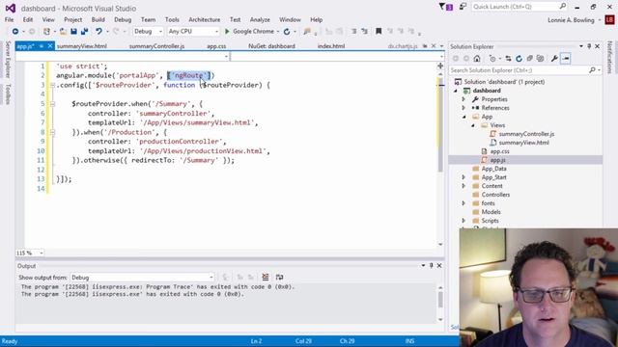Click the Open File toolbar icon
The width and height of the screenshot is (618, 347).
click(x=63, y=31)
